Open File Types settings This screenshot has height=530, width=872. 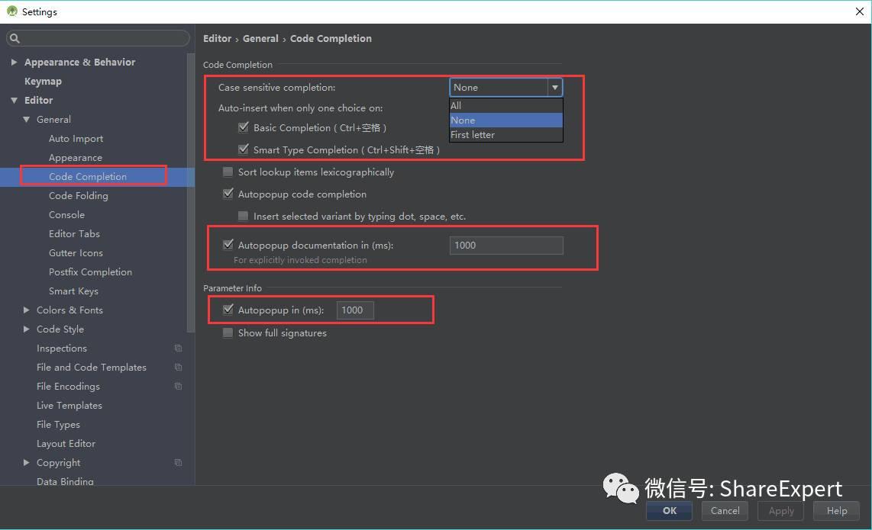[x=58, y=425]
